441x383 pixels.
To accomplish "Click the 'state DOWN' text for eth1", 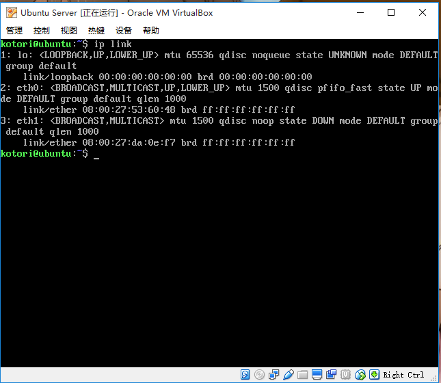I will [306, 121].
